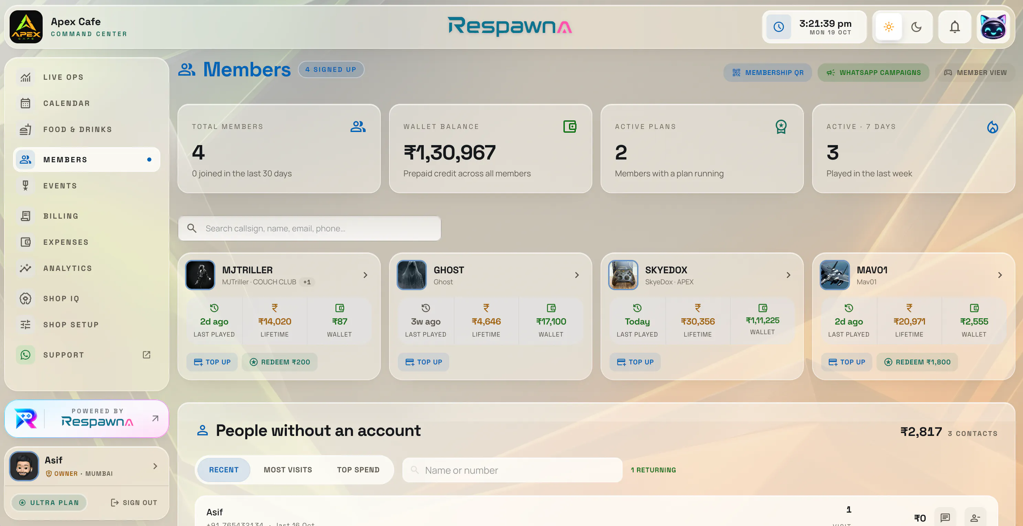
Task: Click the Name or number field
Action: (x=512, y=470)
